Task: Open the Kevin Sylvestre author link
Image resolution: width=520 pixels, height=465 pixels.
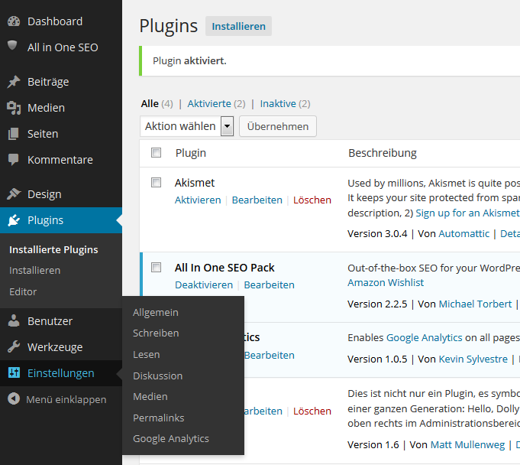Action: (473, 359)
